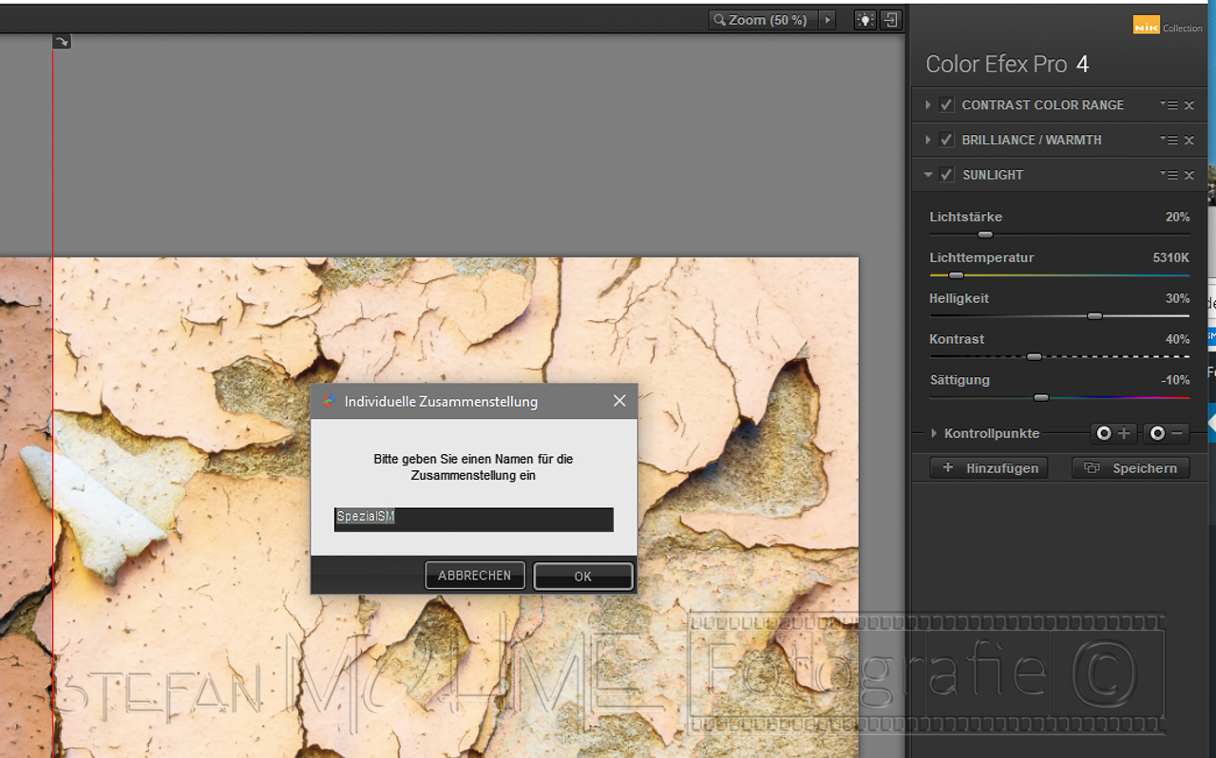Click ABBRECHEN in the dialog

[475, 576]
